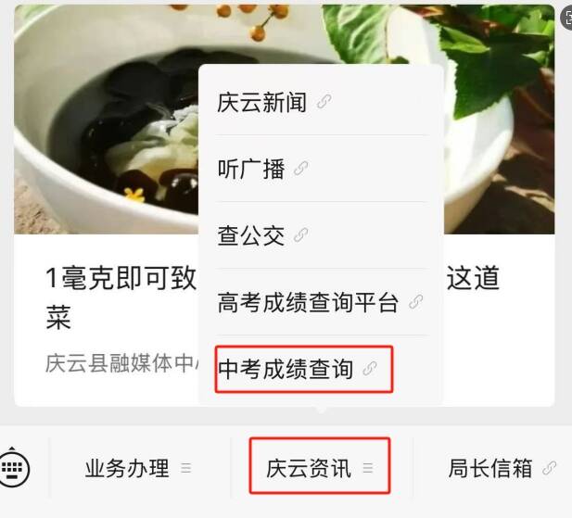The height and width of the screenshot is (518, 572).
Task: Click link icon beside 高考成绩查询平台
Action: [415, 302]
